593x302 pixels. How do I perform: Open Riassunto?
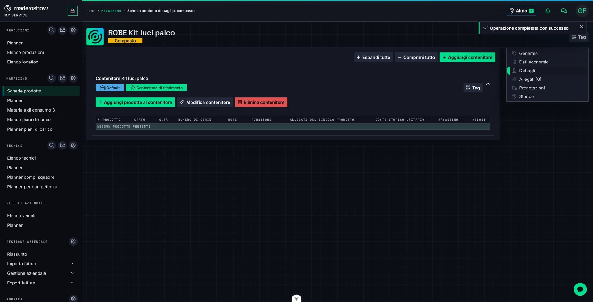17,254
